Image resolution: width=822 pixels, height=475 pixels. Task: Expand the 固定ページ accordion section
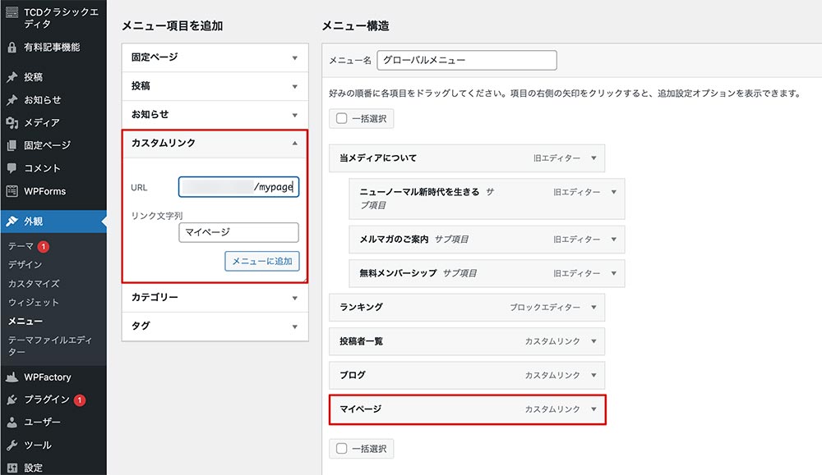pyautogui.click(x=294, y=58)
